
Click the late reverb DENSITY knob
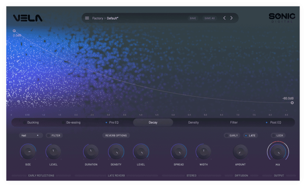coord(116,152)
